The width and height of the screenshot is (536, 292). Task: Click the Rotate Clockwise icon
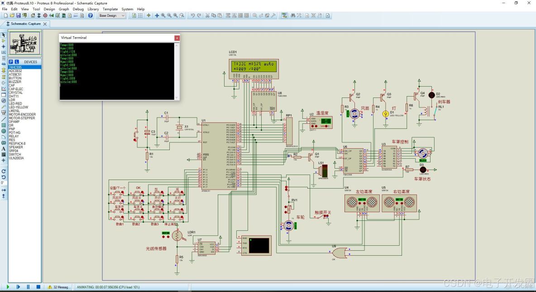click(x=4, y=171)
